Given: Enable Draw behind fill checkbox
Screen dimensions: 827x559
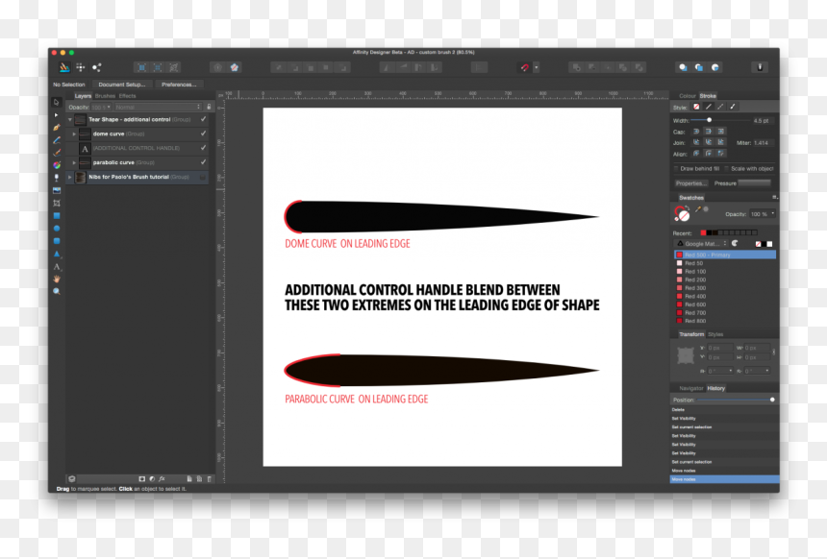Looking at the screenshot, I should tap(676, 169).
